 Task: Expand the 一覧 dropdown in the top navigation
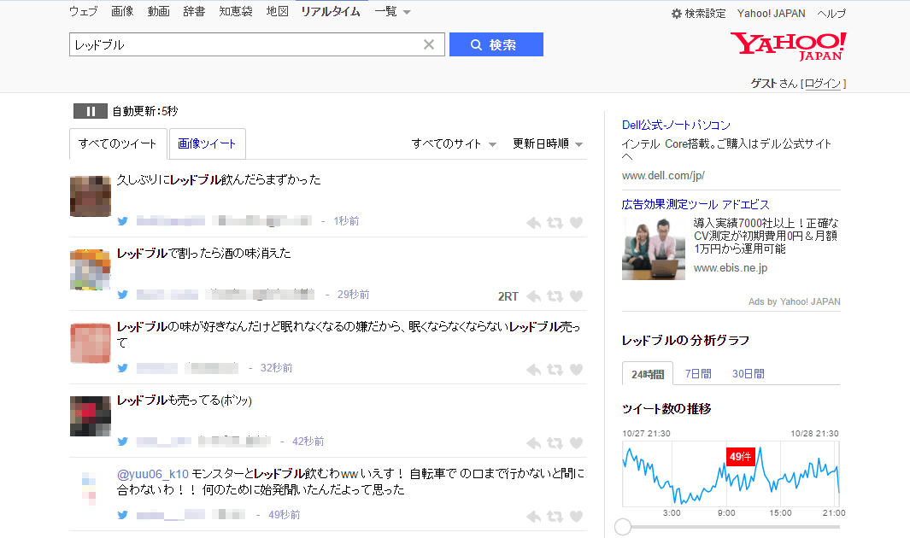[x=392, y=12]
